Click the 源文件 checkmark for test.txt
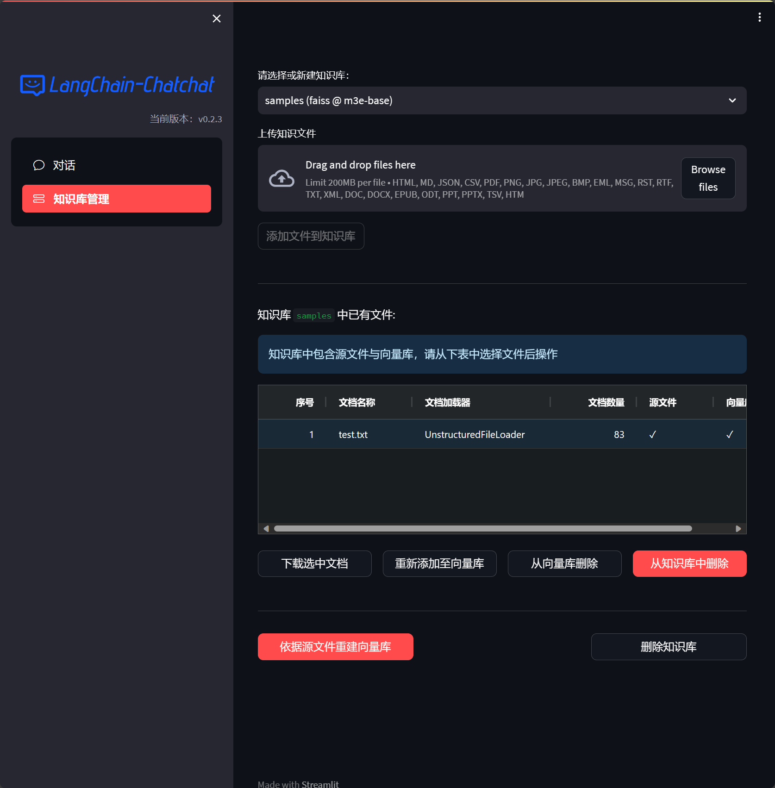 tap(653, 434)
